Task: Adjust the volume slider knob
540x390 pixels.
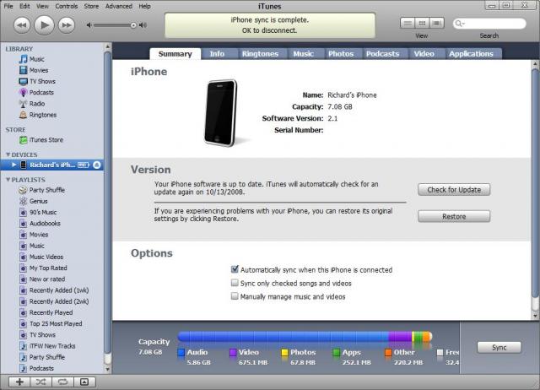Action: pyautogui.click(x=133, y=25)
